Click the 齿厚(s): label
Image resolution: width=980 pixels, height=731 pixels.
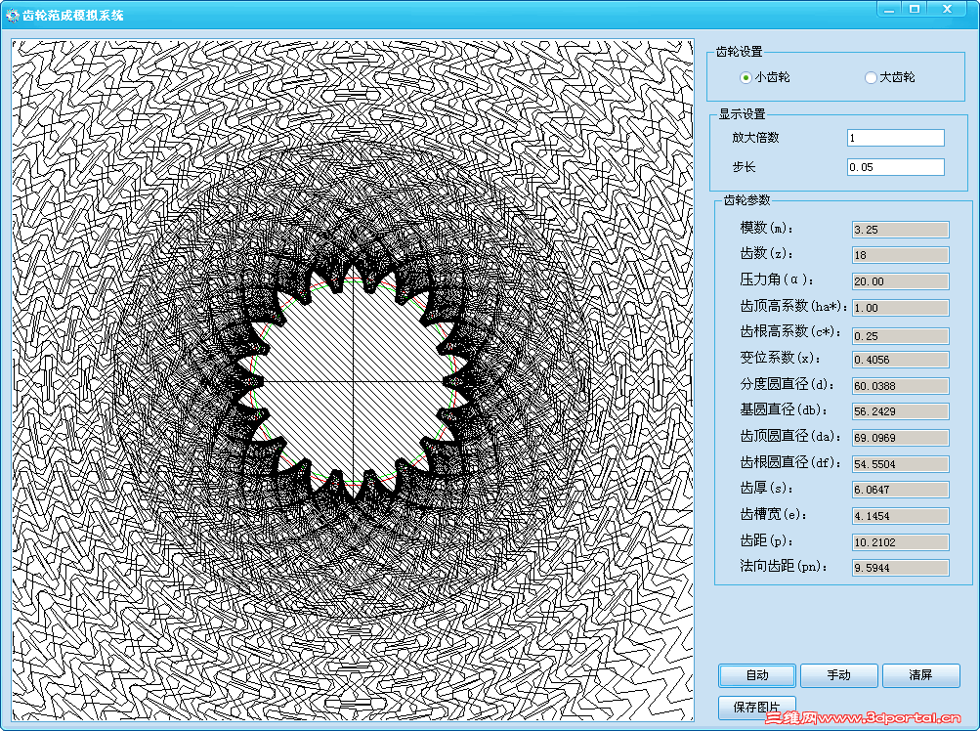pos(766,489)
